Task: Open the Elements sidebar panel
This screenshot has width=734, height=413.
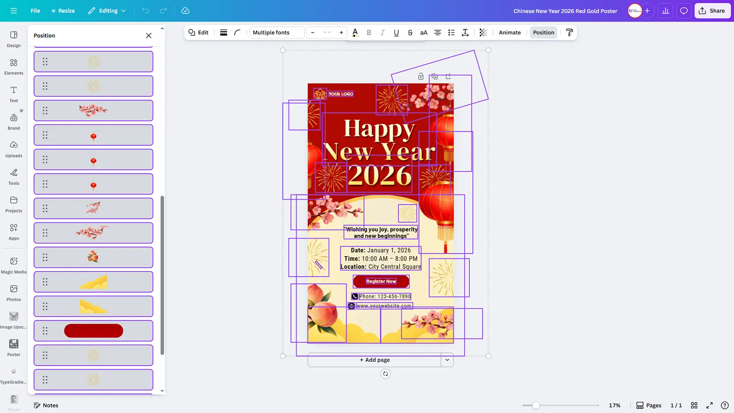Action: [14, 67]
